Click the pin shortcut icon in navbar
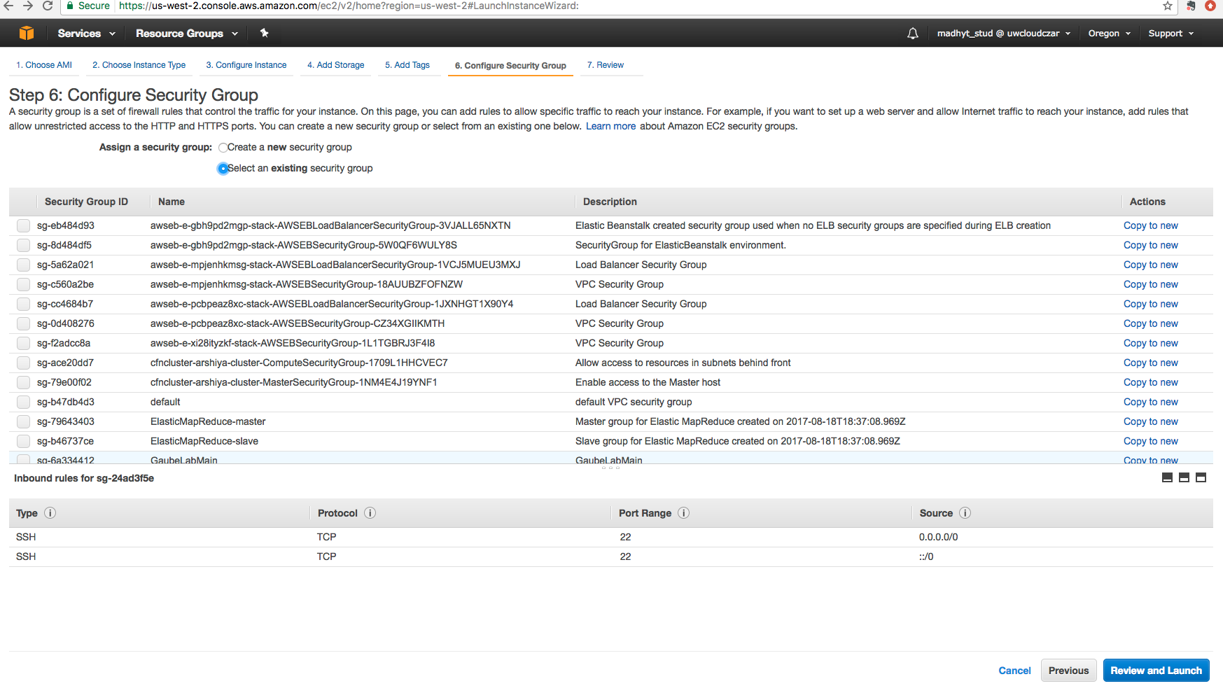 pyautogui.click(x=264, y=33)
